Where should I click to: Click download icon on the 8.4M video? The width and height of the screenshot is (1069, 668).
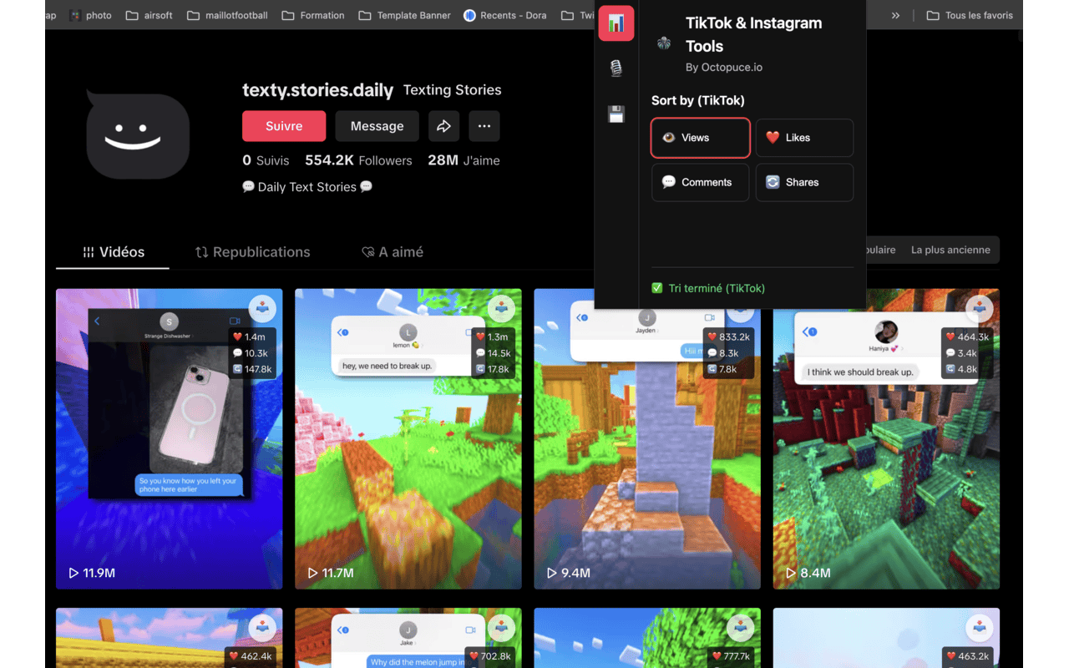coord(980,308)
